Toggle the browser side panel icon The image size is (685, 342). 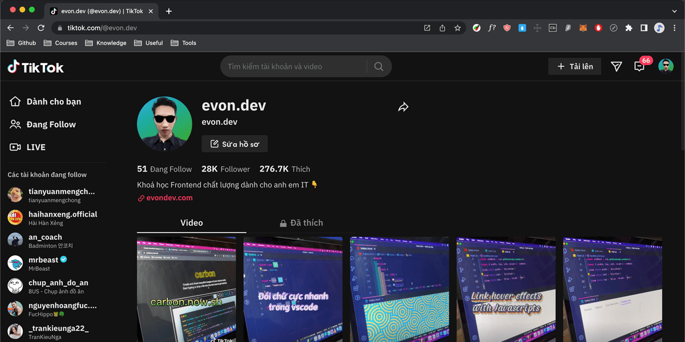(644, 28)
